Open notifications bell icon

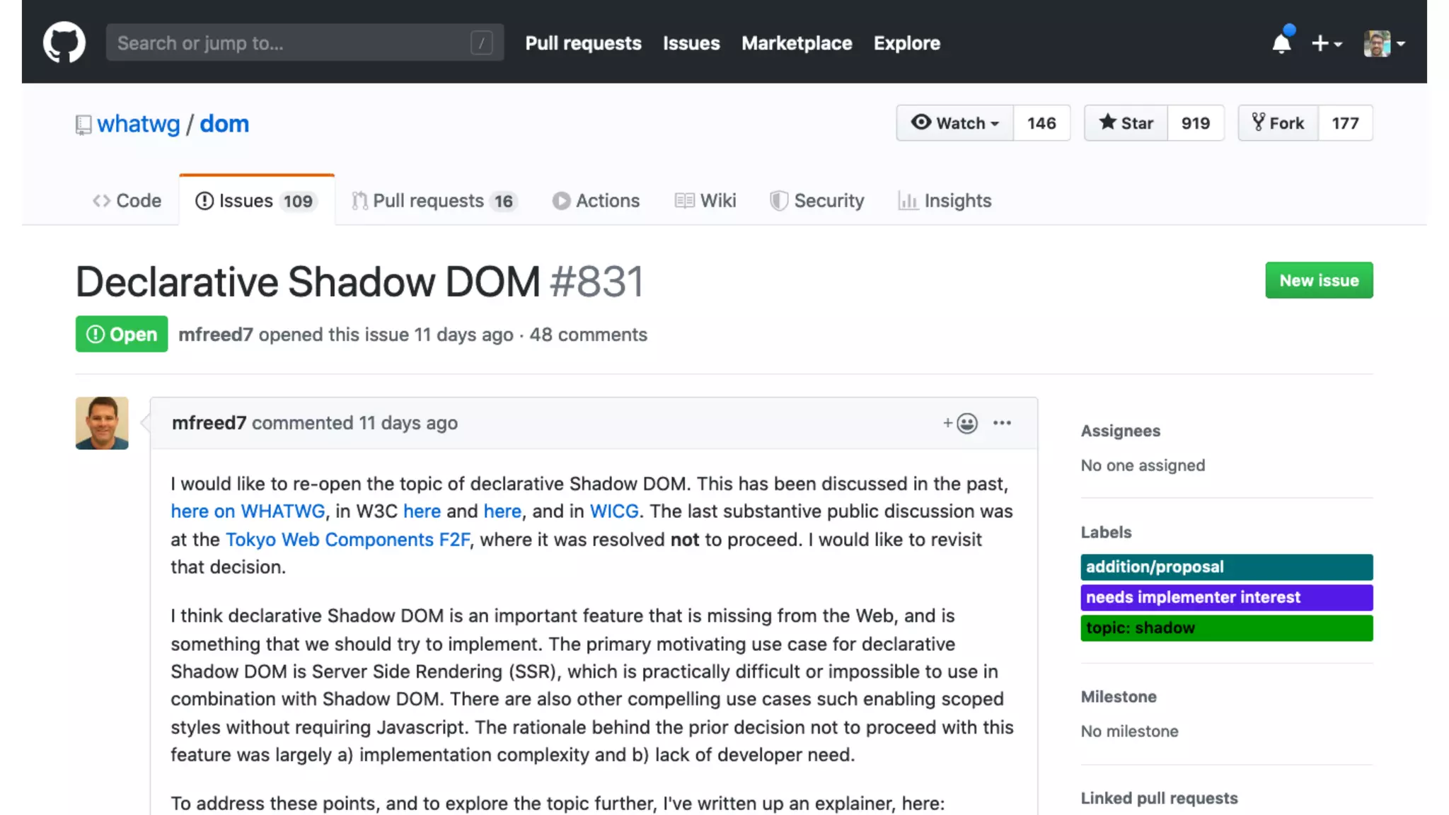click(1281, 43)
